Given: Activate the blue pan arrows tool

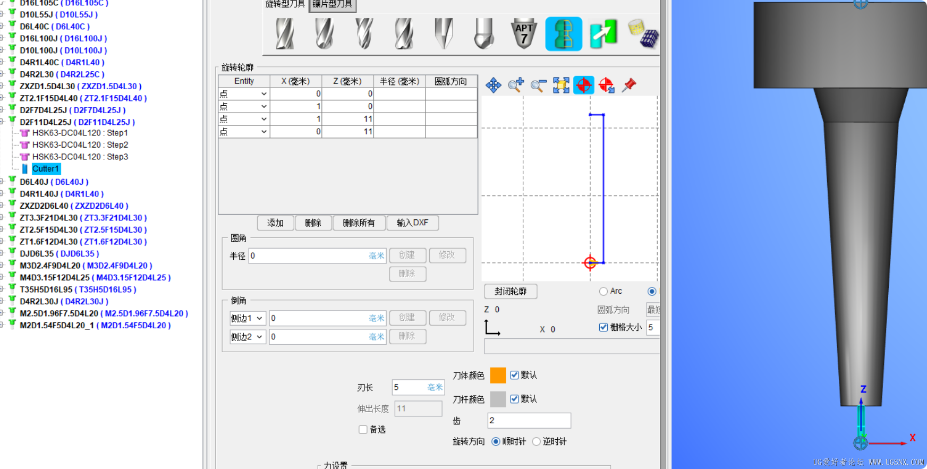Looking at the screenshot, I should click(494, 85).
